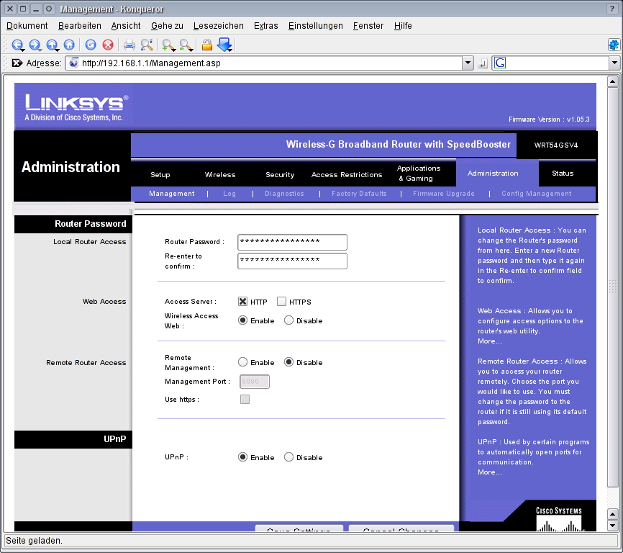Stop loading with the red X icon
This screenshot has height=553, width=623.
[108, 45]
